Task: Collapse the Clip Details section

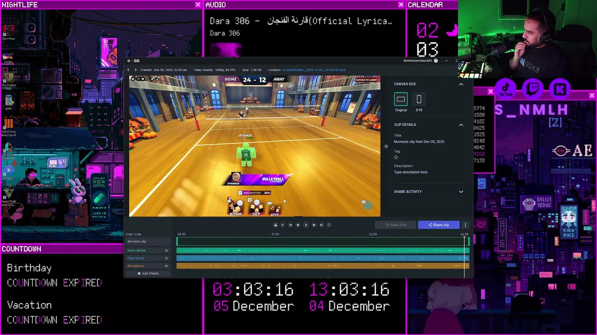Action: pos(461,125)
